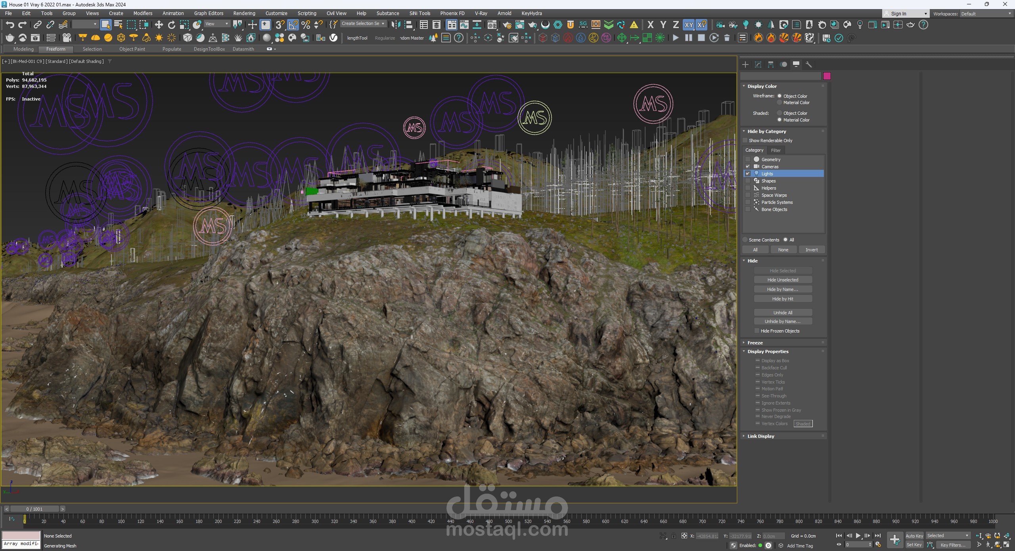Select Material Color for Wireframe

[x=779, y=103]
